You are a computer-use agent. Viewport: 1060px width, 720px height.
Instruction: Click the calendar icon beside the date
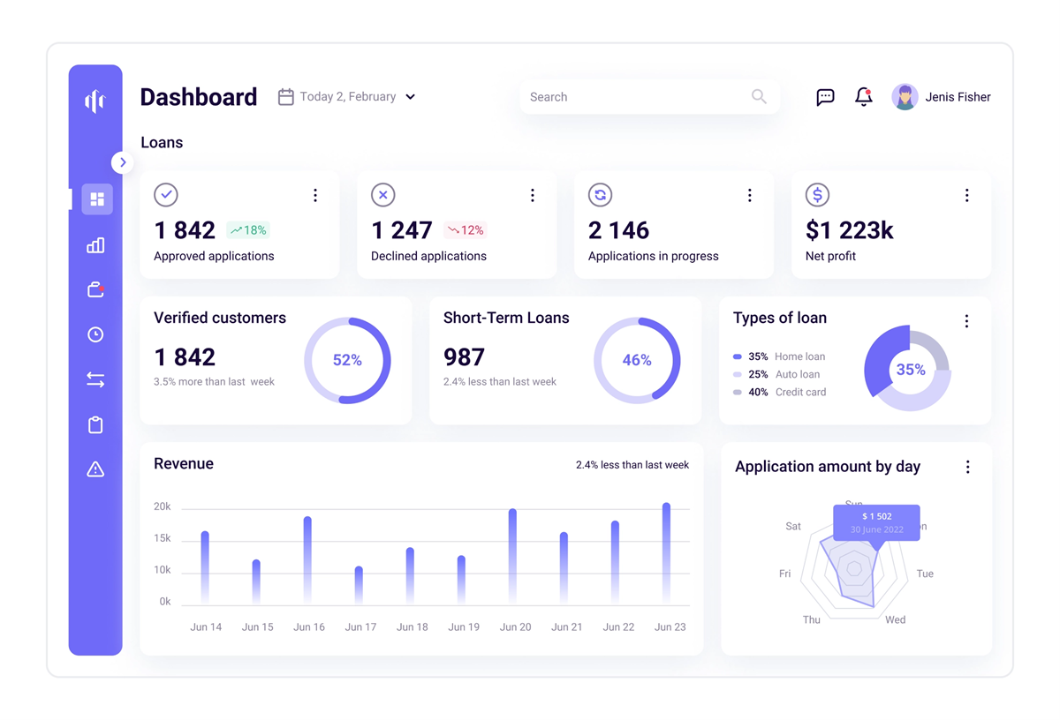pyautogui.click(x=285, y=97)
